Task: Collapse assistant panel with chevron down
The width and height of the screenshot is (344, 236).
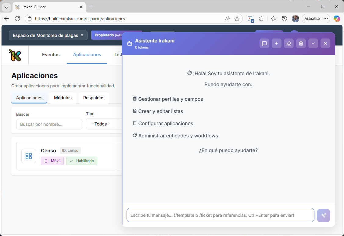Action: 313,43
